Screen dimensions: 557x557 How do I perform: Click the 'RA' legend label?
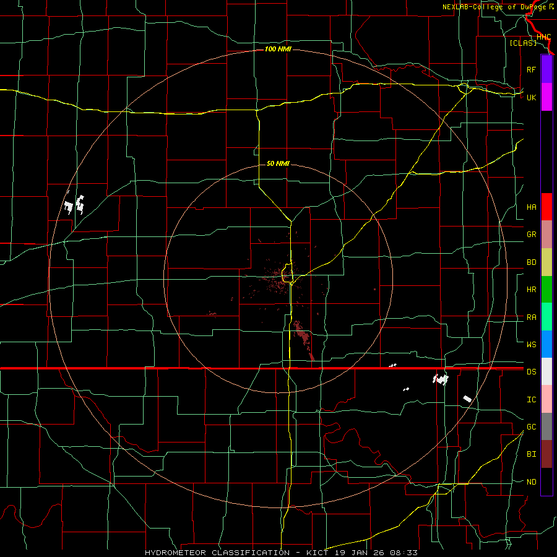pos(531,317)
